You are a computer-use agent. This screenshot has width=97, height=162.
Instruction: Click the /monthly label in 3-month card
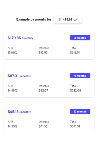(x=27, y=38)
